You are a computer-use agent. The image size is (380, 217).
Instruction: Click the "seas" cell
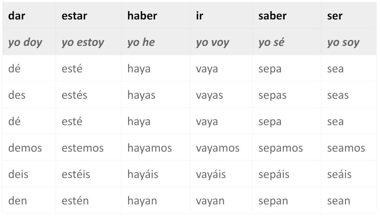(338, 95)
